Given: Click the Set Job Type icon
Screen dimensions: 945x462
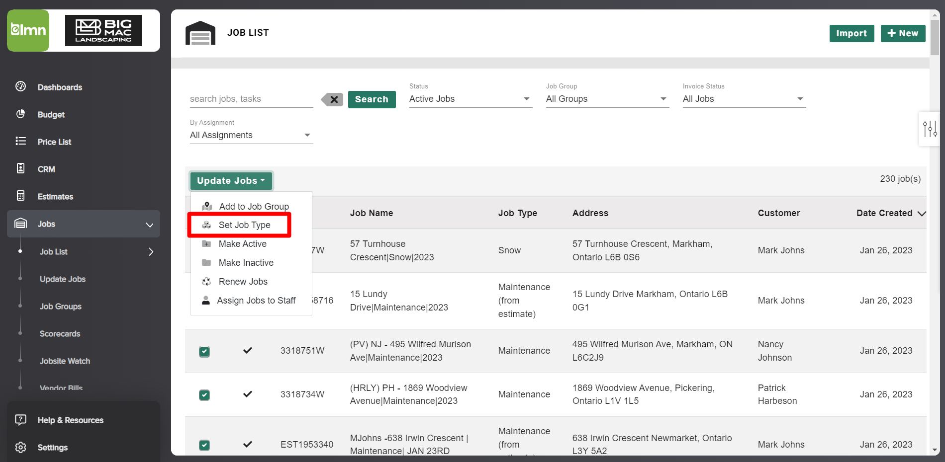Looking at the screenshot, I should [x=206, y=225].
